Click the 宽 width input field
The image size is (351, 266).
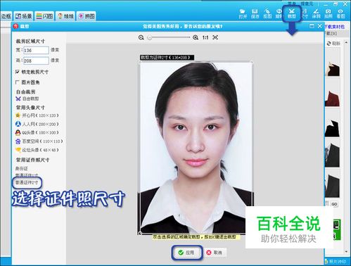click(x=36, y=50)
